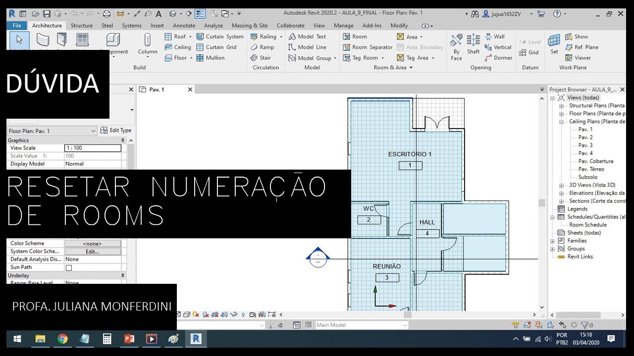Image resolution: width=634 pixels, height=356 pixels.
Task: Select the Railing tool
Action: click(x=264, y=37)
